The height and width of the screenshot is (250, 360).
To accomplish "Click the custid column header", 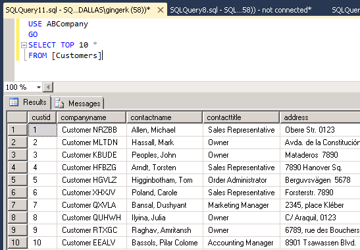I will click(41, 117).
